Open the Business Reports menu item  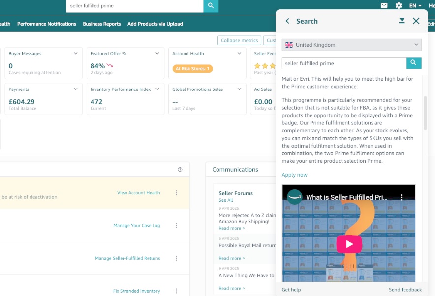click(x=102, y=24)
